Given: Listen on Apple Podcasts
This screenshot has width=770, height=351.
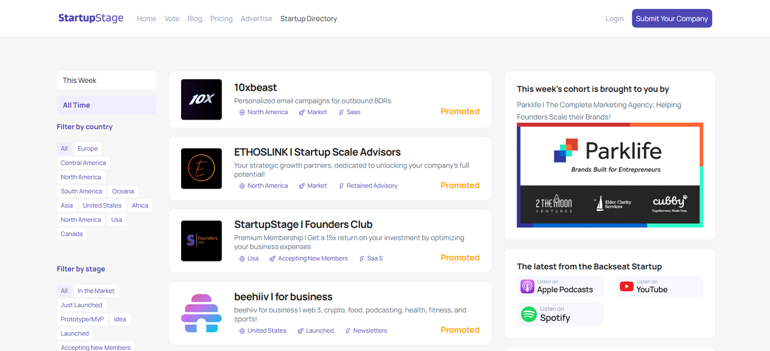Looking at the screenshot, I should (560, 286).
